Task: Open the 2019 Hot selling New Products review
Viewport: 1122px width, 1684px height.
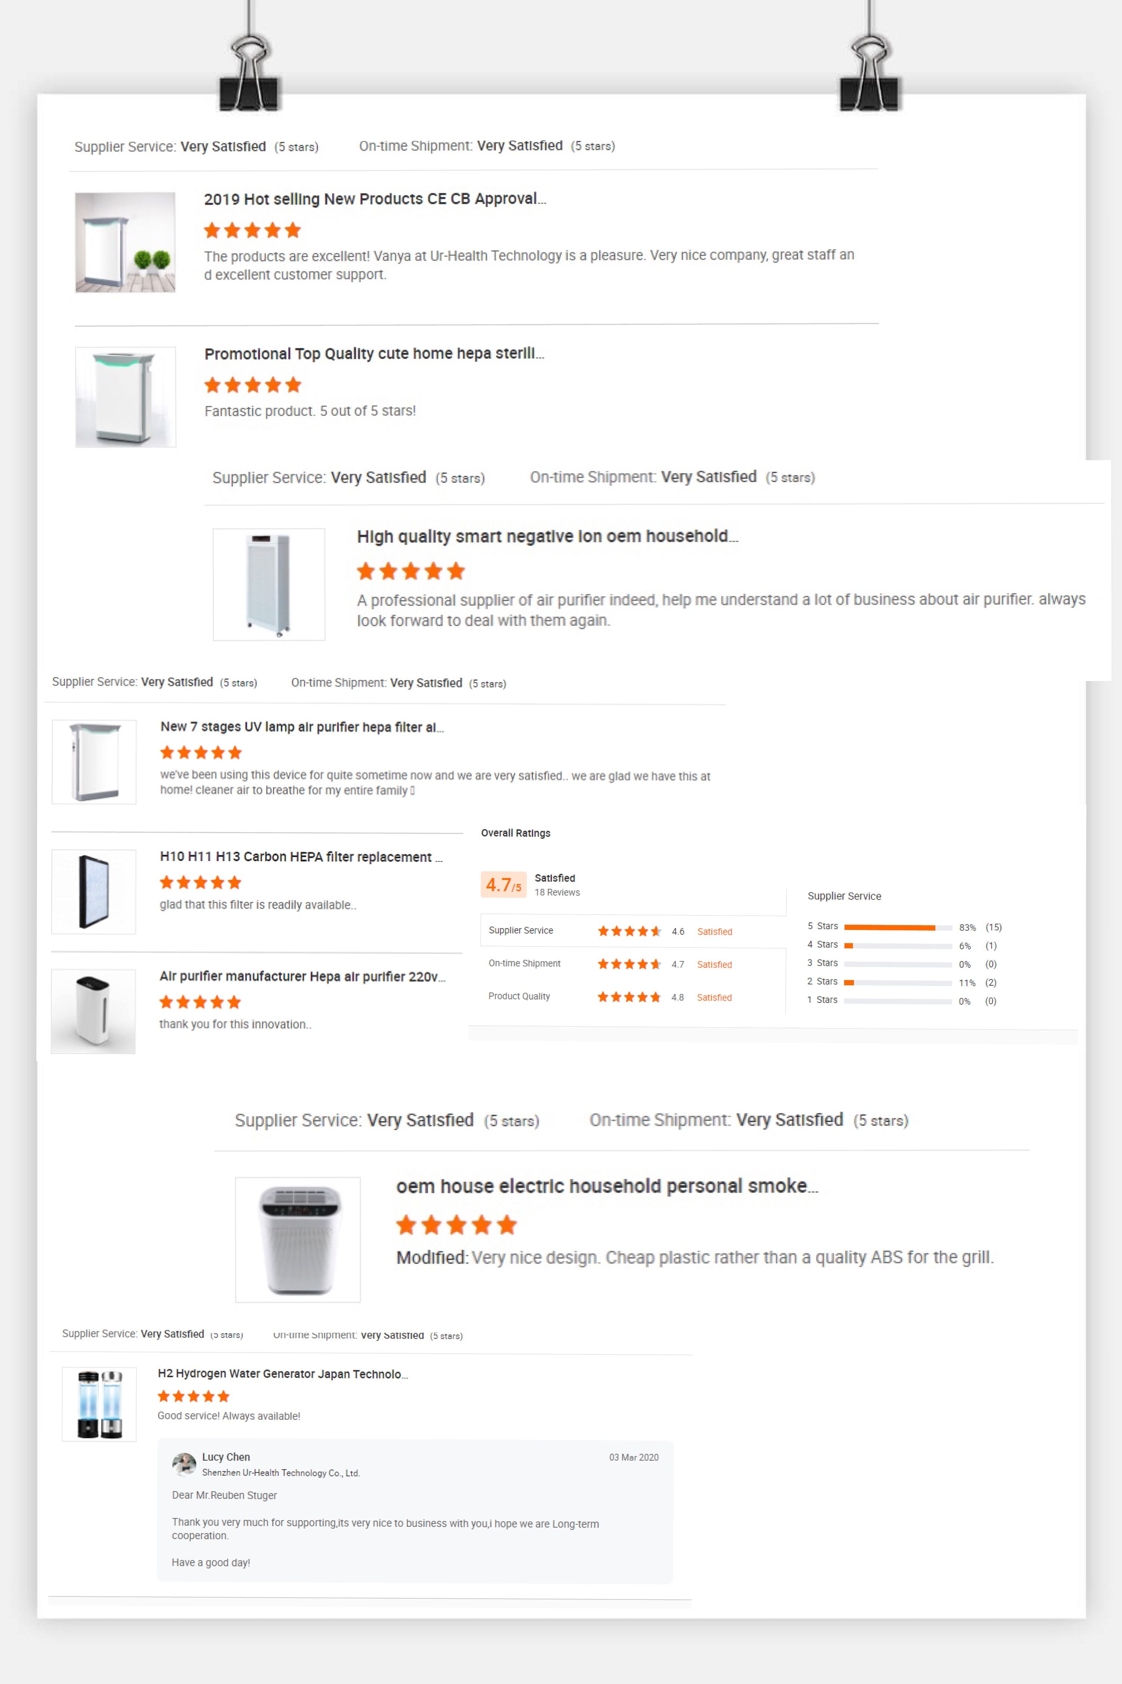Action: [x=374, y=200]
